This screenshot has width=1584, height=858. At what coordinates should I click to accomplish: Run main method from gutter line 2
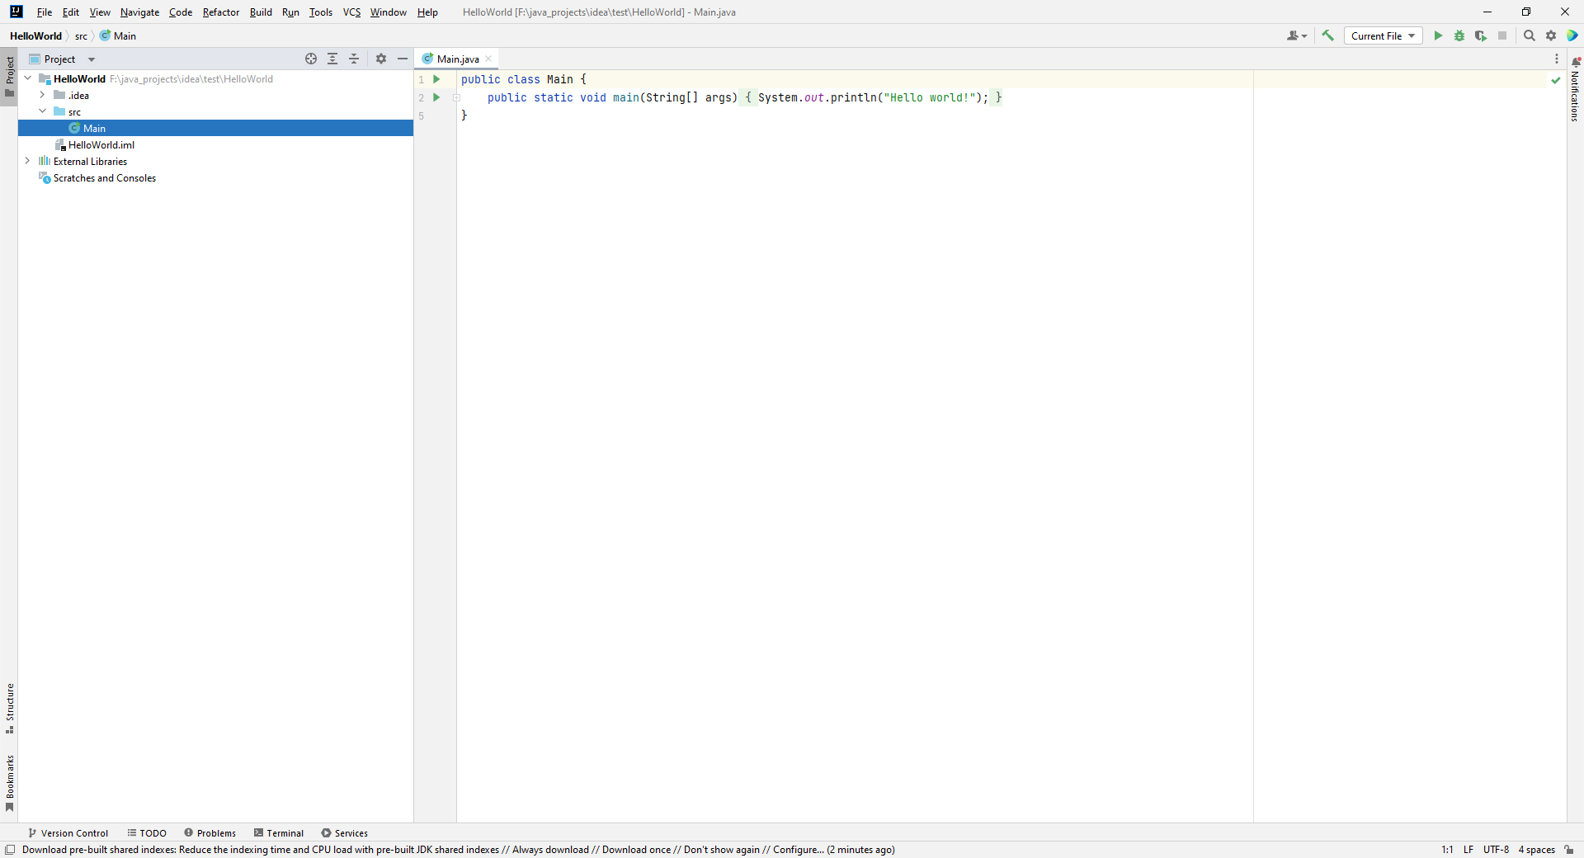(x=436, y=97)
